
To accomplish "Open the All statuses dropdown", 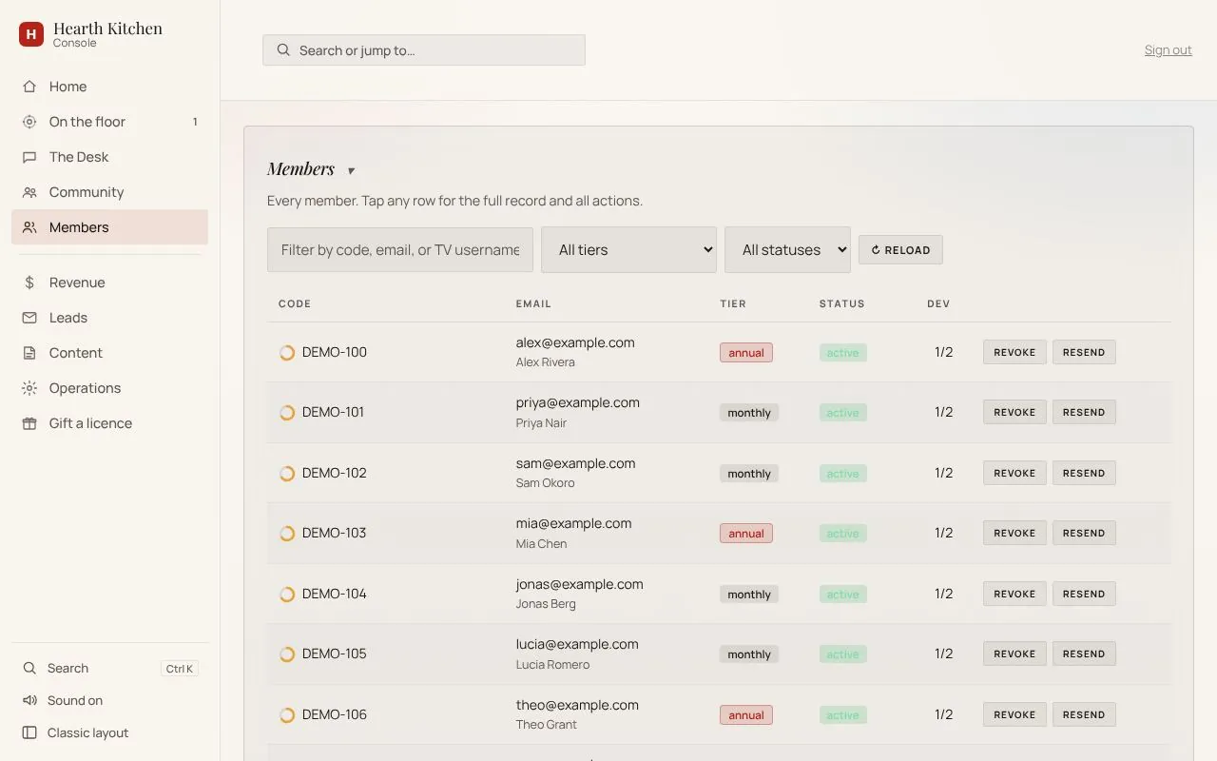I will [787, 249].
